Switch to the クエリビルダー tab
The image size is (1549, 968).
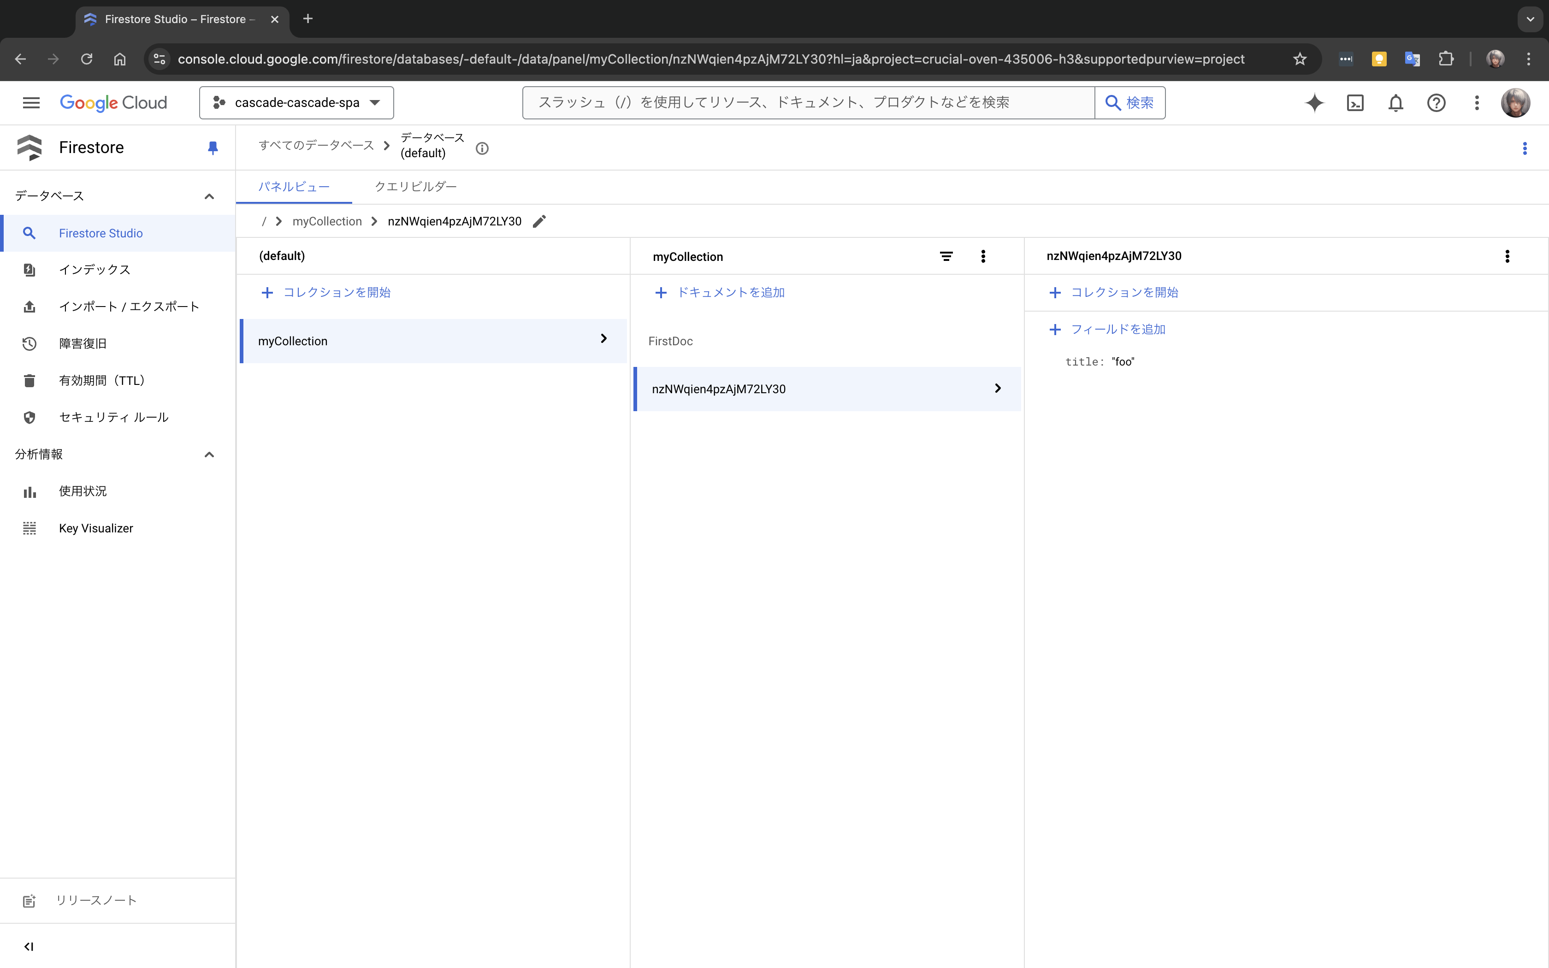(415, 187)
